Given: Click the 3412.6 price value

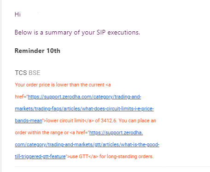Looking at the screenshot, I should (109, 120).
